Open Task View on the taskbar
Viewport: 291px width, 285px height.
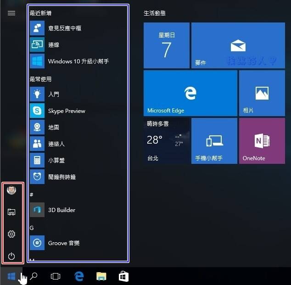pyautogui.click(x=56, y=276)
